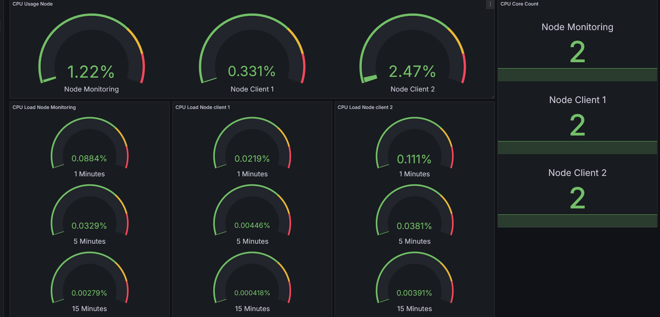Viewport: 660px width, 317px height.
Task: Click the CPU Usage Node resize handle
Action: 493,97
